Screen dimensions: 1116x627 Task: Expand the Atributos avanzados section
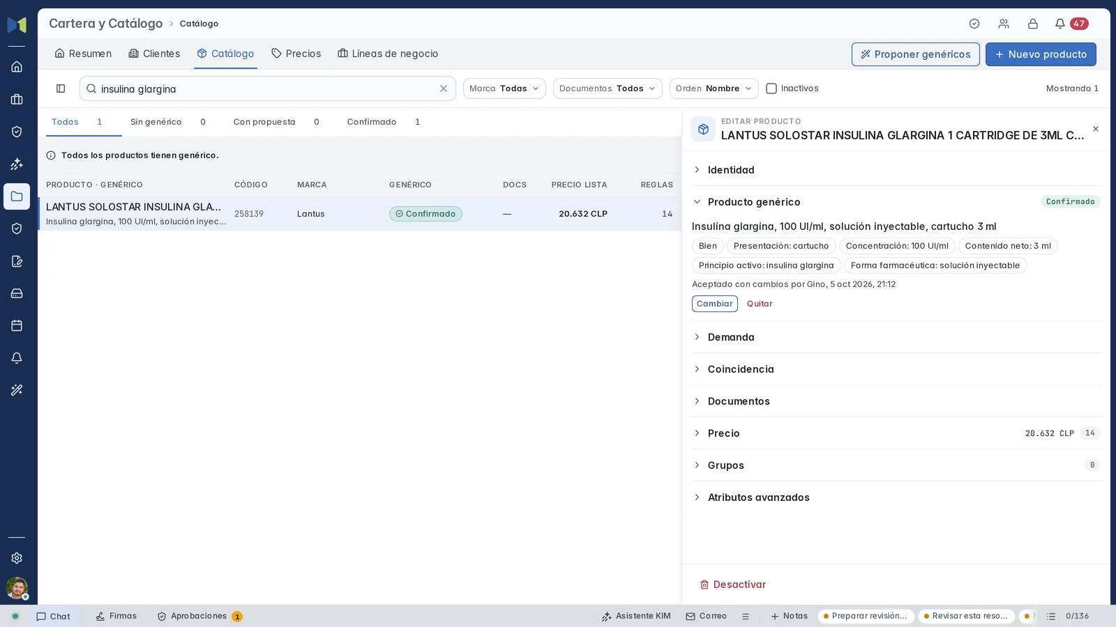(896, 497)
